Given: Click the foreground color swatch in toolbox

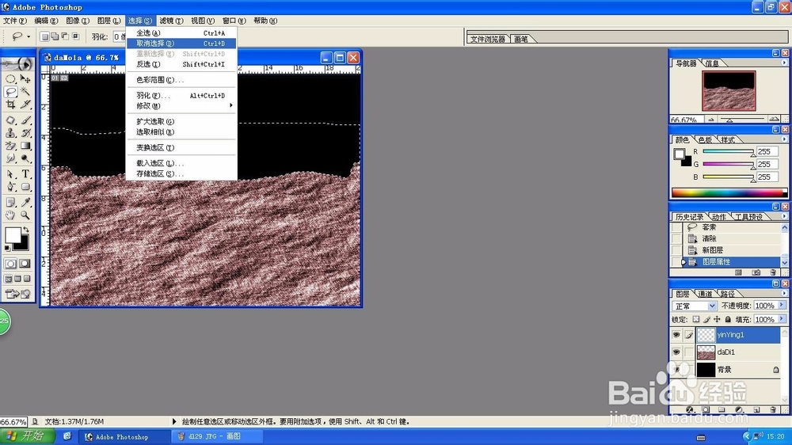Looking at the screenshot, I should pyautogui.click(x=13, y=235).
